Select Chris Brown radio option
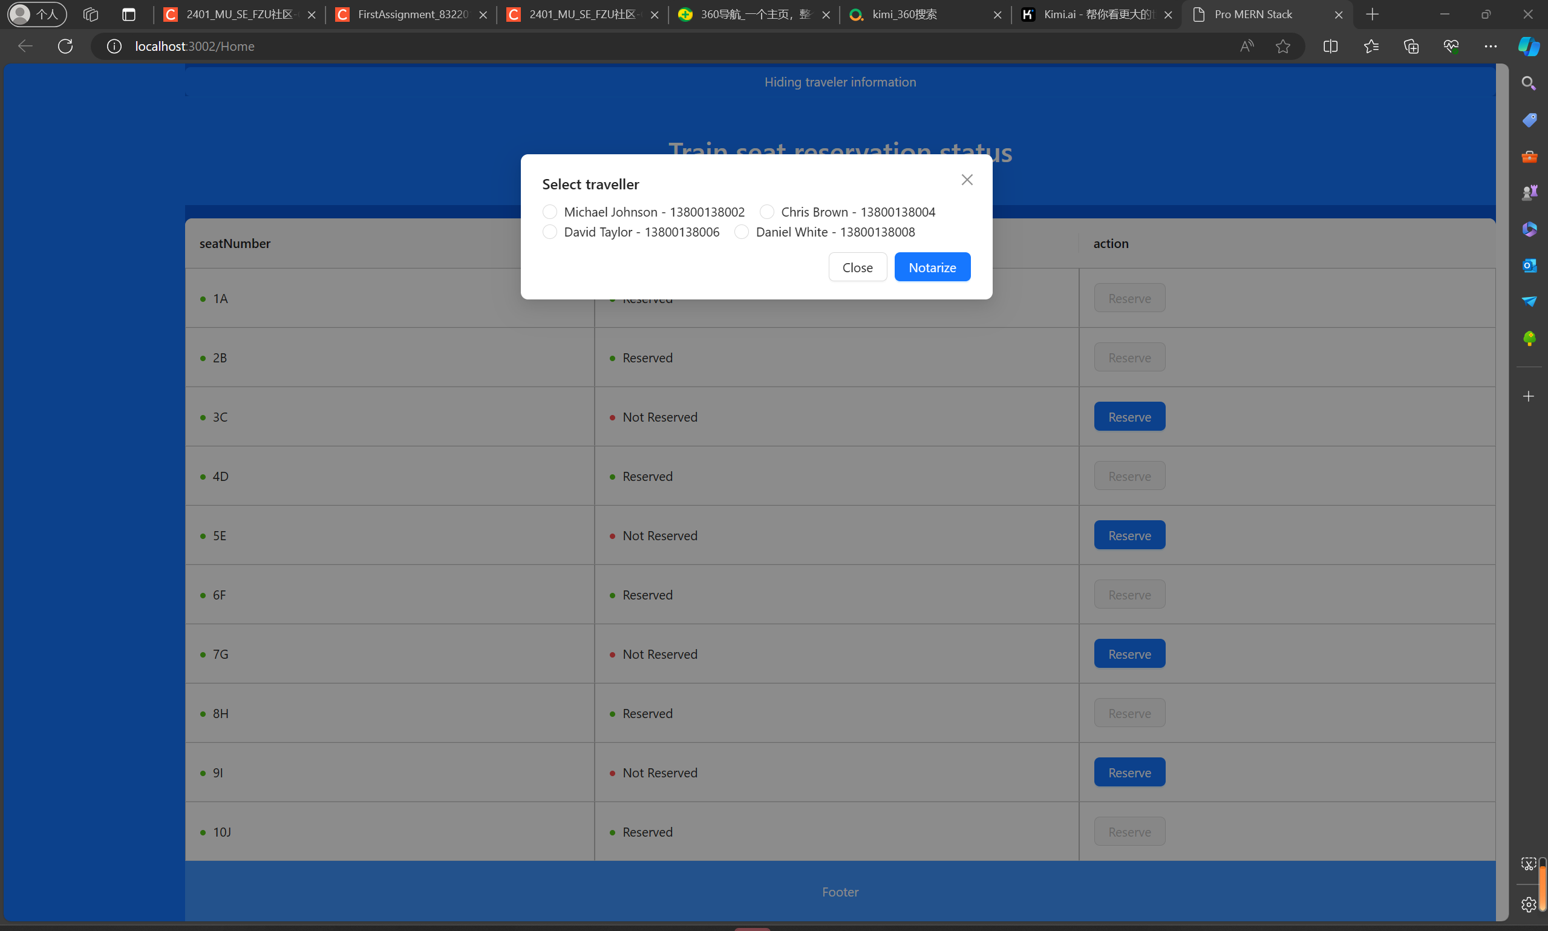This screenshot has width=1548, height=931. coord(766,212)
